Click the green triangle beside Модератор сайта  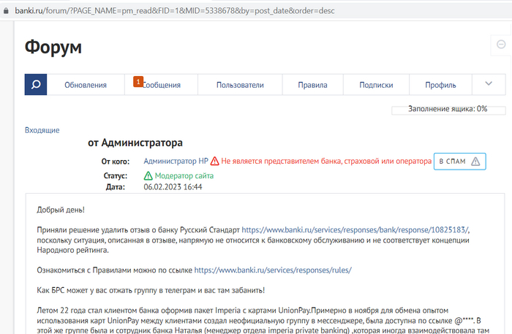tap(148, 176)
